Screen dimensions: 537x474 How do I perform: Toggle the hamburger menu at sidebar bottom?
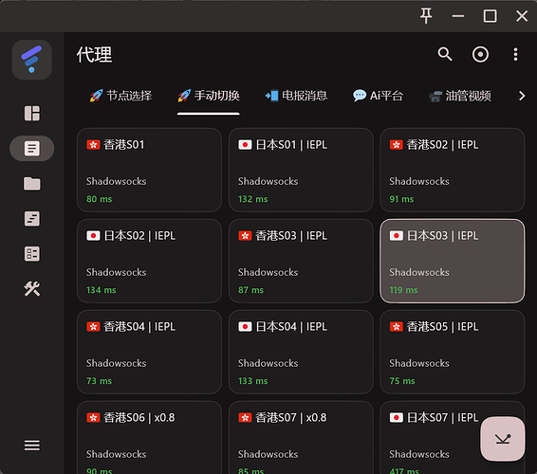(x=32, y=446)
